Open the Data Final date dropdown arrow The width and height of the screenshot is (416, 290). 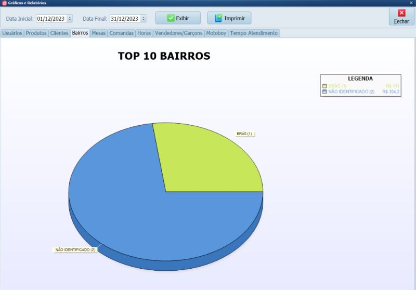click(144, 19)
